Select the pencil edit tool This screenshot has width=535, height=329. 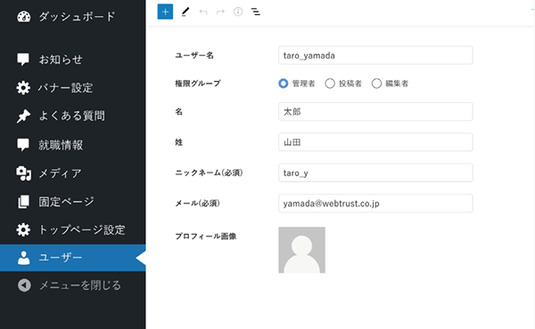(x=185, y=12)
